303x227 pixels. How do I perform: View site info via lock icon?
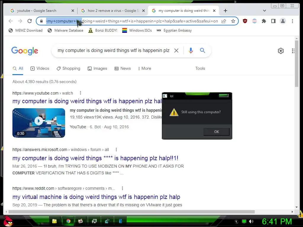(41, 21)
